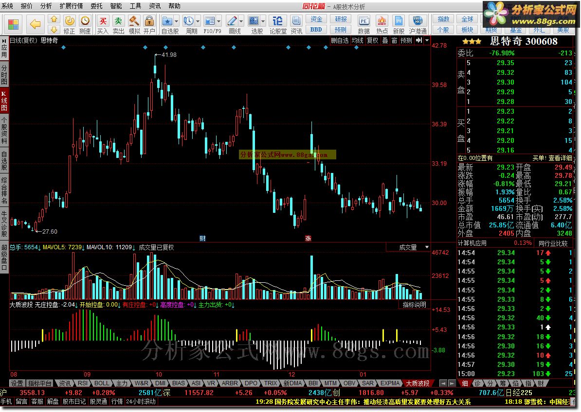Viewport: 581px width, 412px height.
Task: Click the colorful home page icon in toolbar
Action: point(13,24)
